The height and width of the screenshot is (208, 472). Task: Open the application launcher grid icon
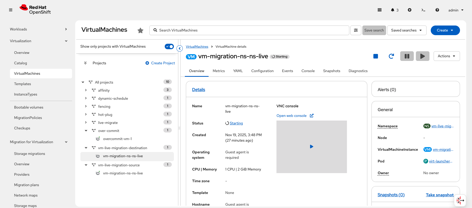pyautogui.click(x=380, y=10)
